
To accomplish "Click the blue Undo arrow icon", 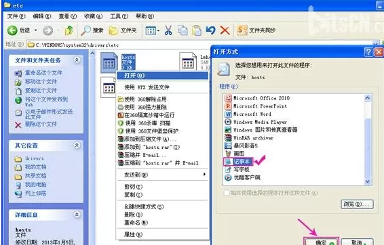I will click(210, 30).
